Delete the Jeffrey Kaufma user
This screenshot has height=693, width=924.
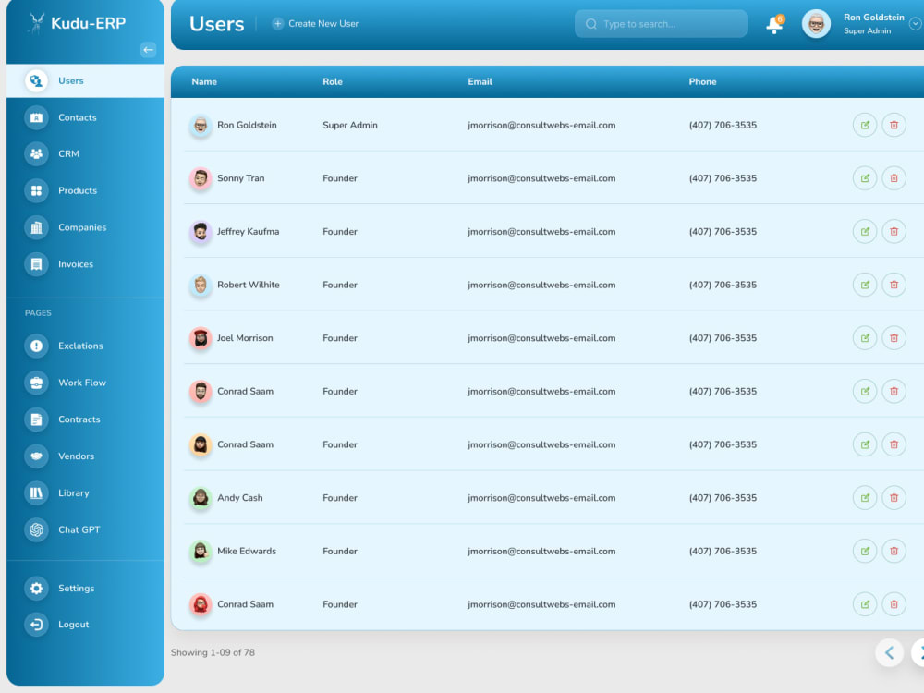tap(894, 232)
